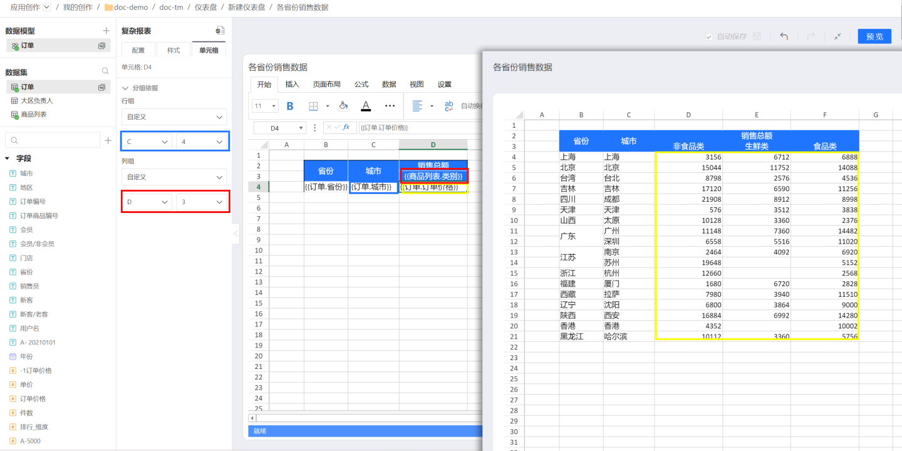Click the plus icon beside 数据模型
The width and height of the screenshot is (902, 451).
point(106,31)
